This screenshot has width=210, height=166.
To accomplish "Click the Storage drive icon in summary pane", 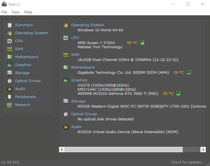I will tap(66, 101).
